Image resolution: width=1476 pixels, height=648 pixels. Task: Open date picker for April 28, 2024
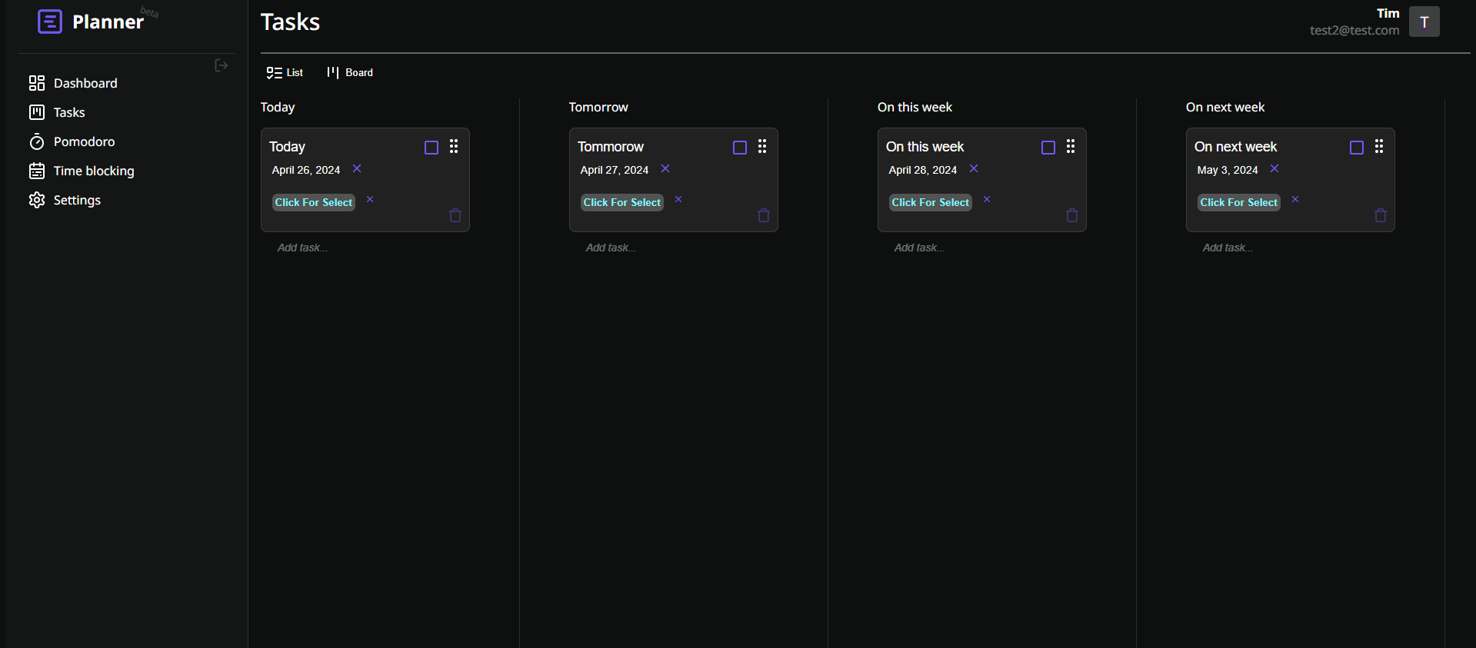coord(923,170)
